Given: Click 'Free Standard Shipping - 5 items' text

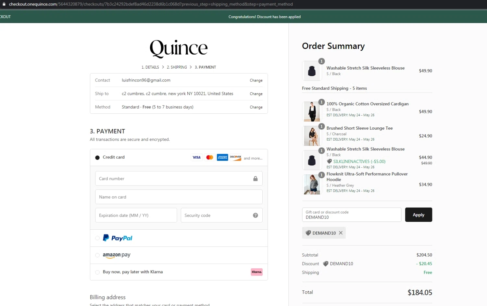Looking at the screenshot, I should click(334, 88).
